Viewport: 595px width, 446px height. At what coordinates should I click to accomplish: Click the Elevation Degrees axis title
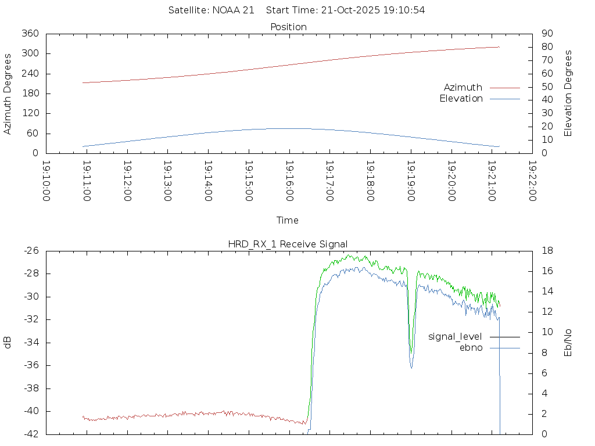pyautogui.click(x=568, y=93)
